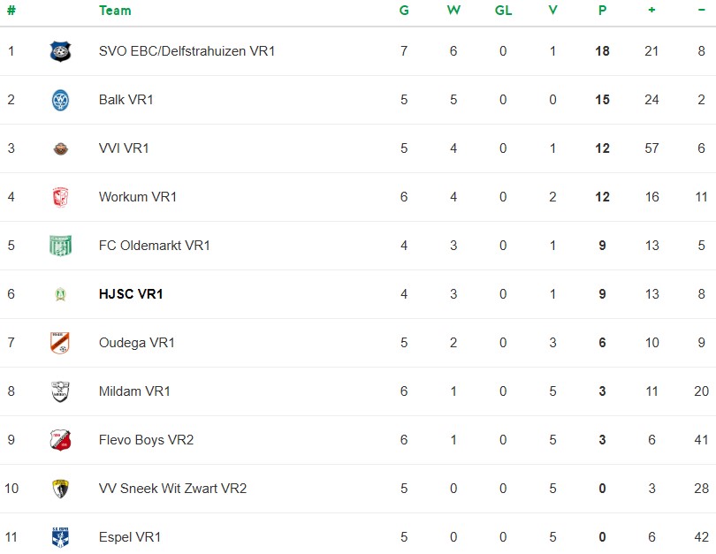The width and height of the screenshot is (716, 554).
Task: Click the Espel VR1 blue logo
Action: click(x=60, y=536)
